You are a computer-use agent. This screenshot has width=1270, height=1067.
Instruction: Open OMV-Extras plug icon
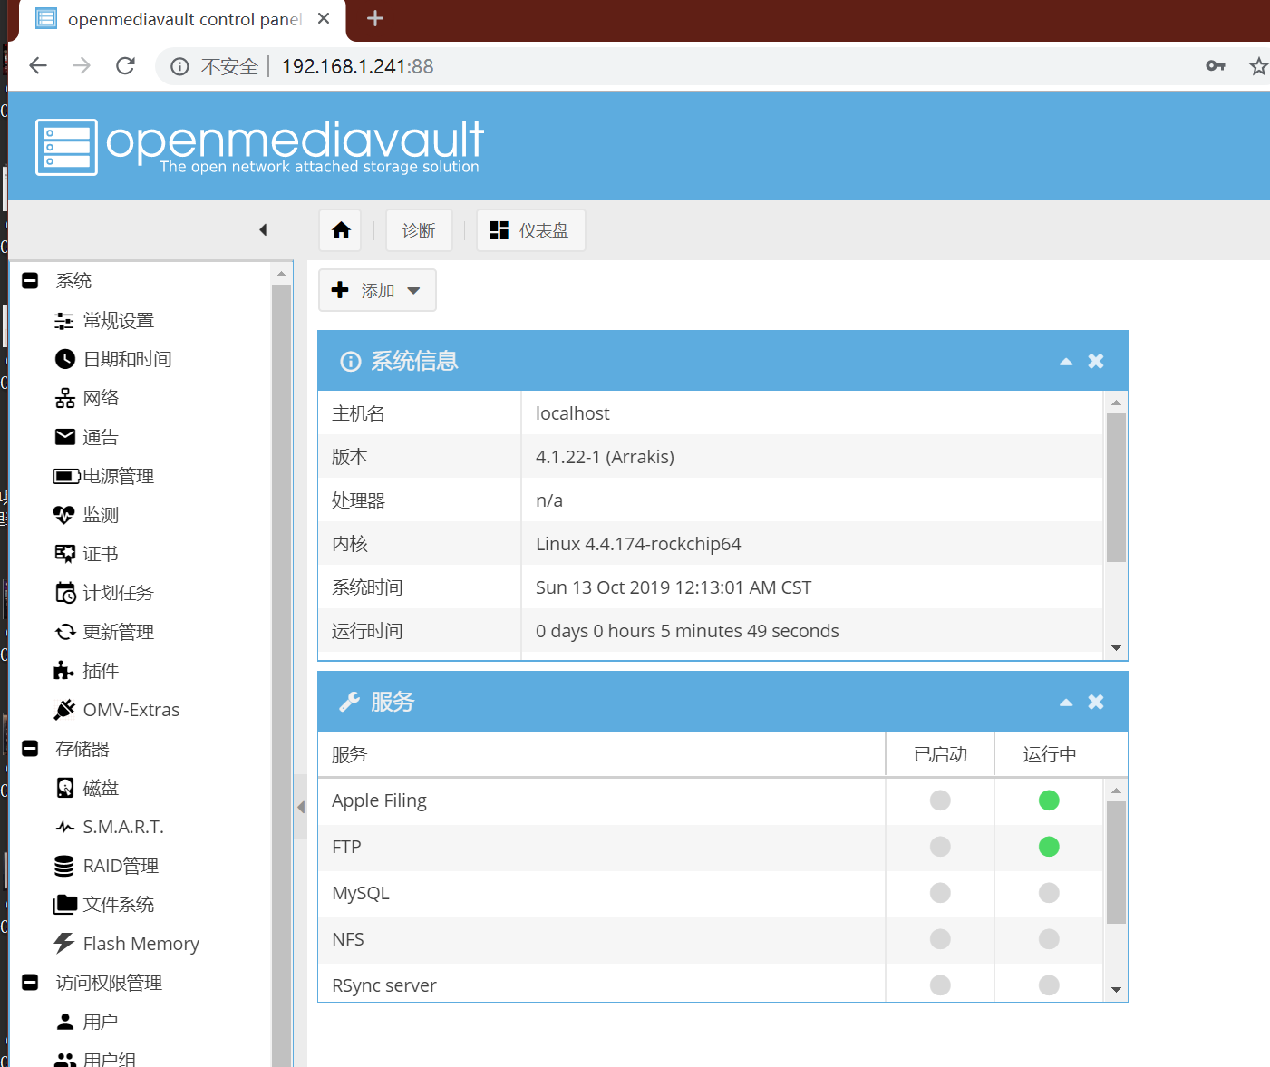coord(64,710)
